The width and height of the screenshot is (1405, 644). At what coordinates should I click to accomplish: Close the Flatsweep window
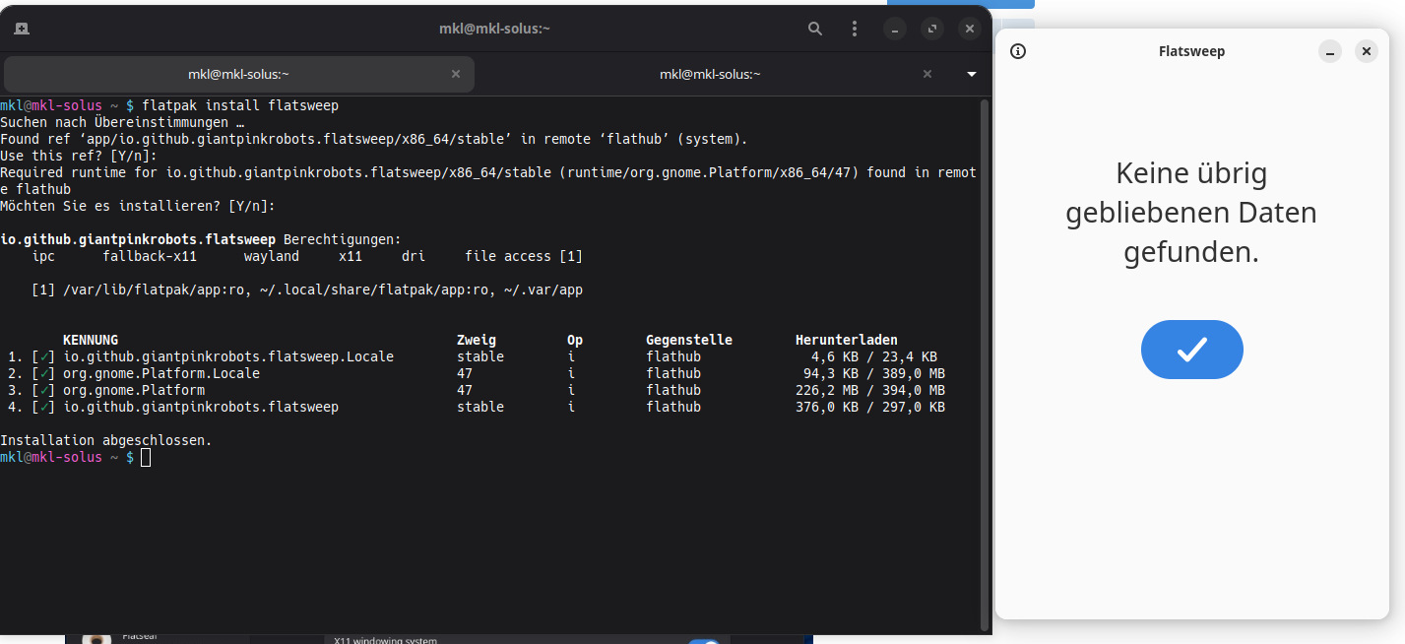click(1366, 51)
